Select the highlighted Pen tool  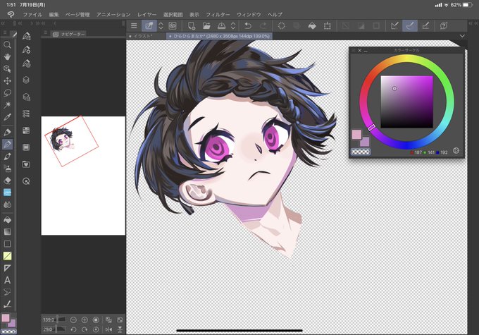7,144
